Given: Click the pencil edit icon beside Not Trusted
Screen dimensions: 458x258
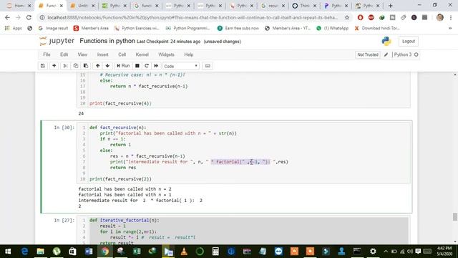Looking at the screenshot, I should coord(386,54).
